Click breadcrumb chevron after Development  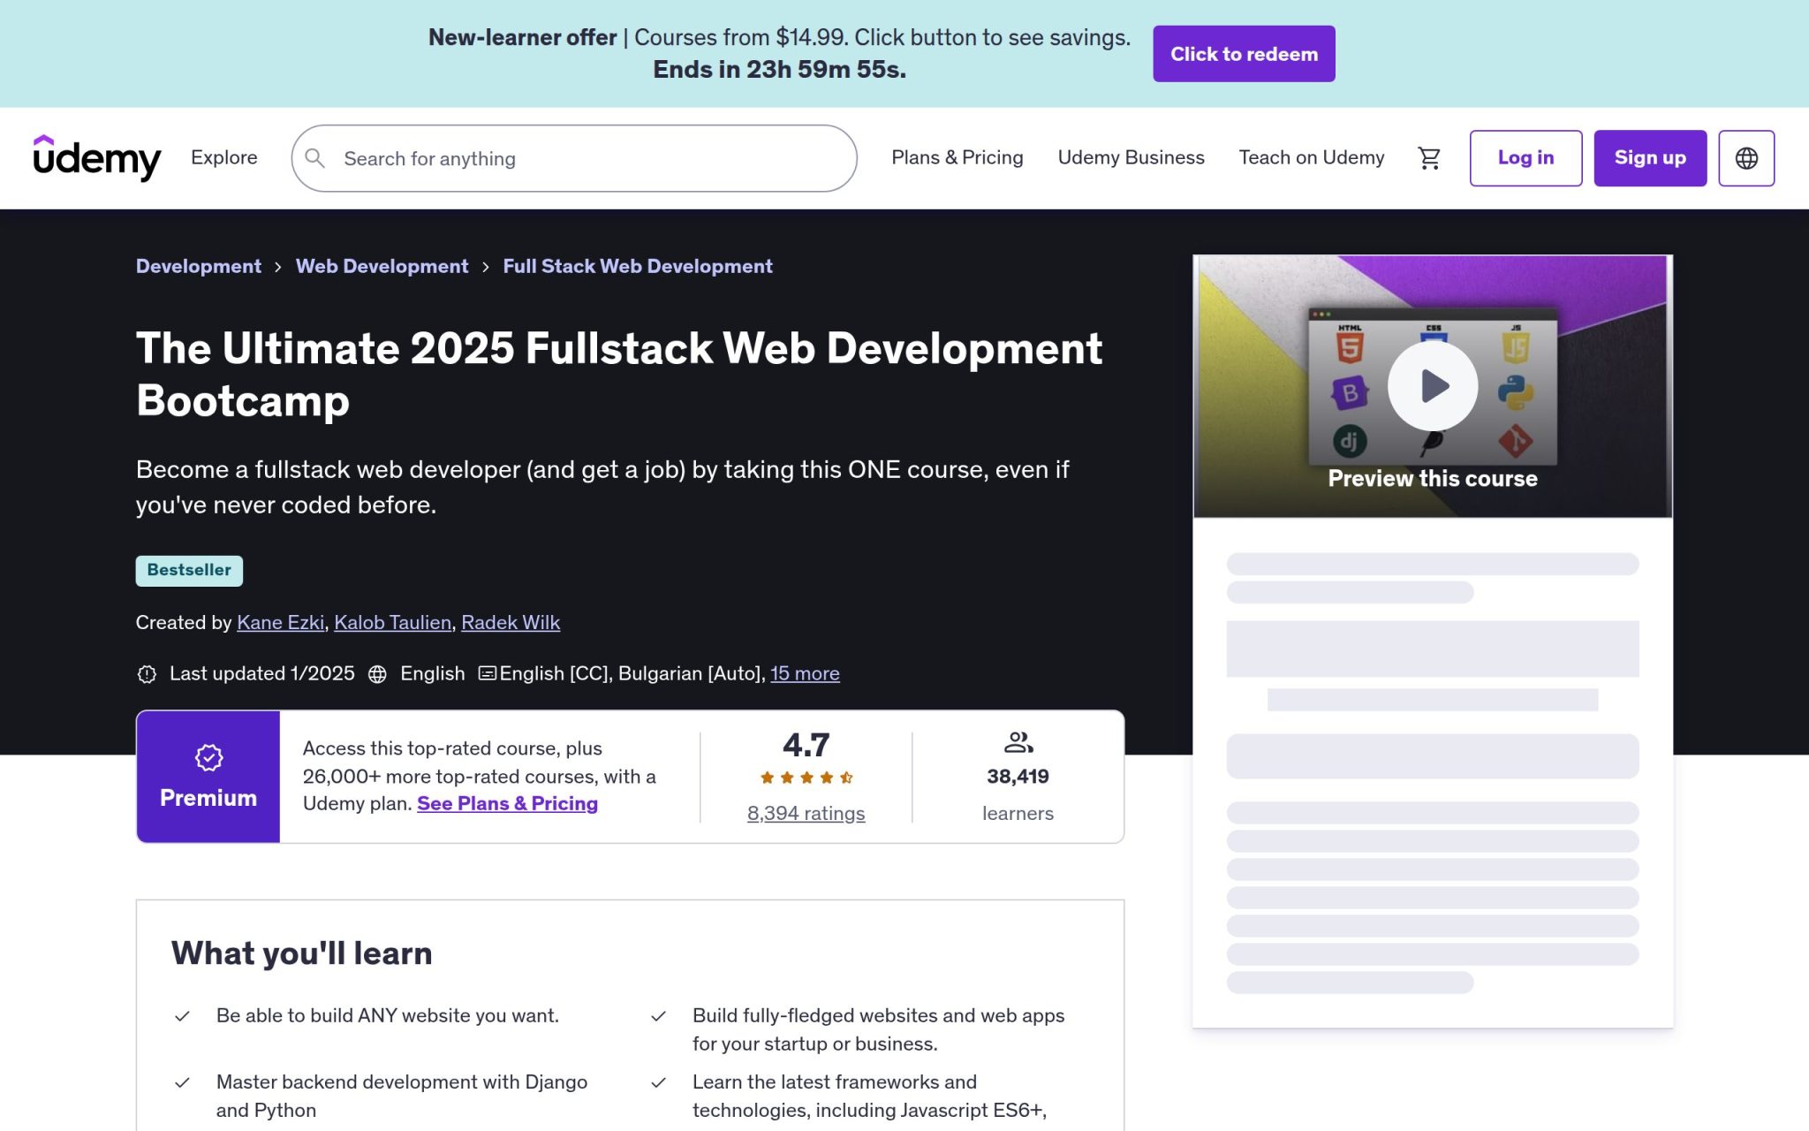[278, 267]
